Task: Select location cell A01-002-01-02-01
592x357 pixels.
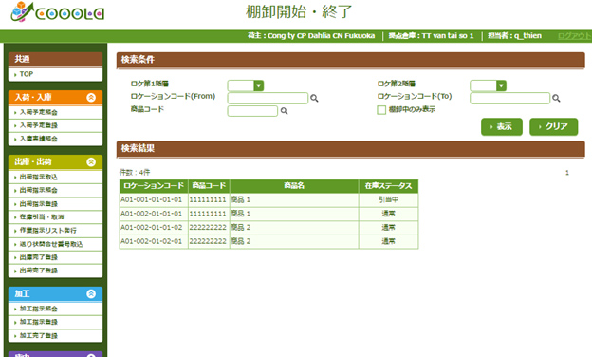Action: click(x=154, y=241)
